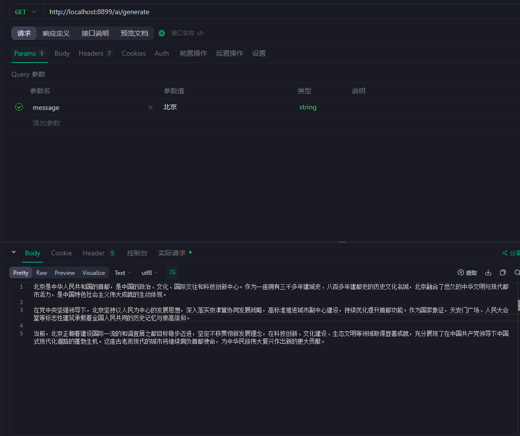The height and width of the screenshot is (436, 520).
Task: Switch response view to Raw
Action: [x=42, y=272]
